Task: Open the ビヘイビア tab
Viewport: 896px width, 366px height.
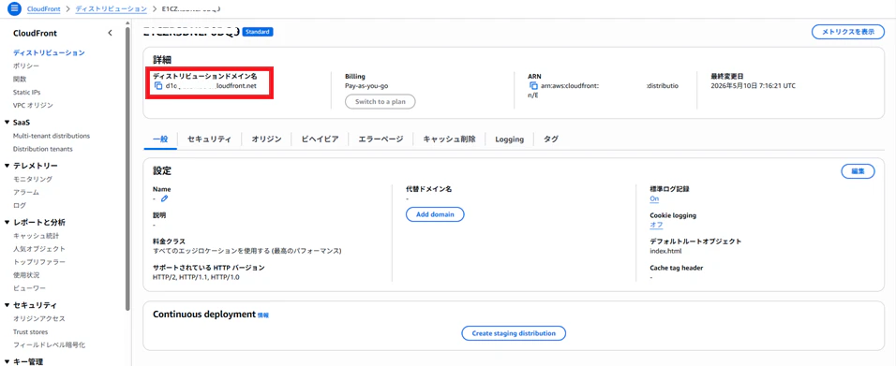Action: click(x=320, y=139)
